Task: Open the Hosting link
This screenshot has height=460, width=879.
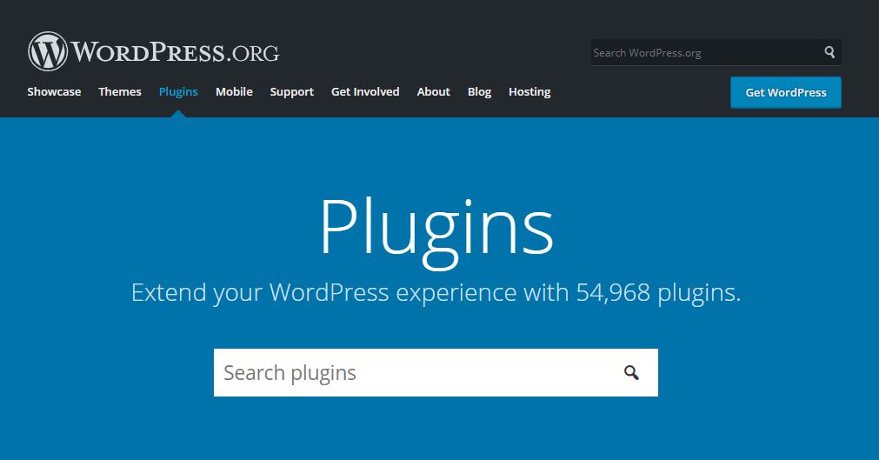Action: (529, 92)
